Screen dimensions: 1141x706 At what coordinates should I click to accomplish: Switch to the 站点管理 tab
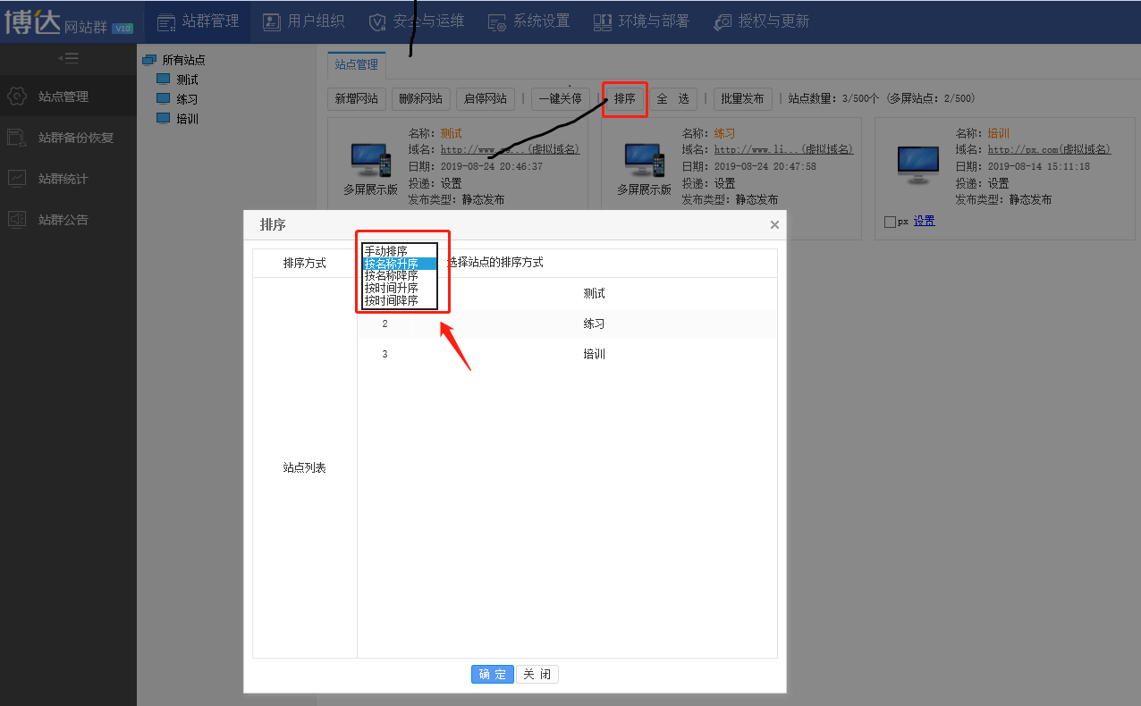[x=357, y=64]
